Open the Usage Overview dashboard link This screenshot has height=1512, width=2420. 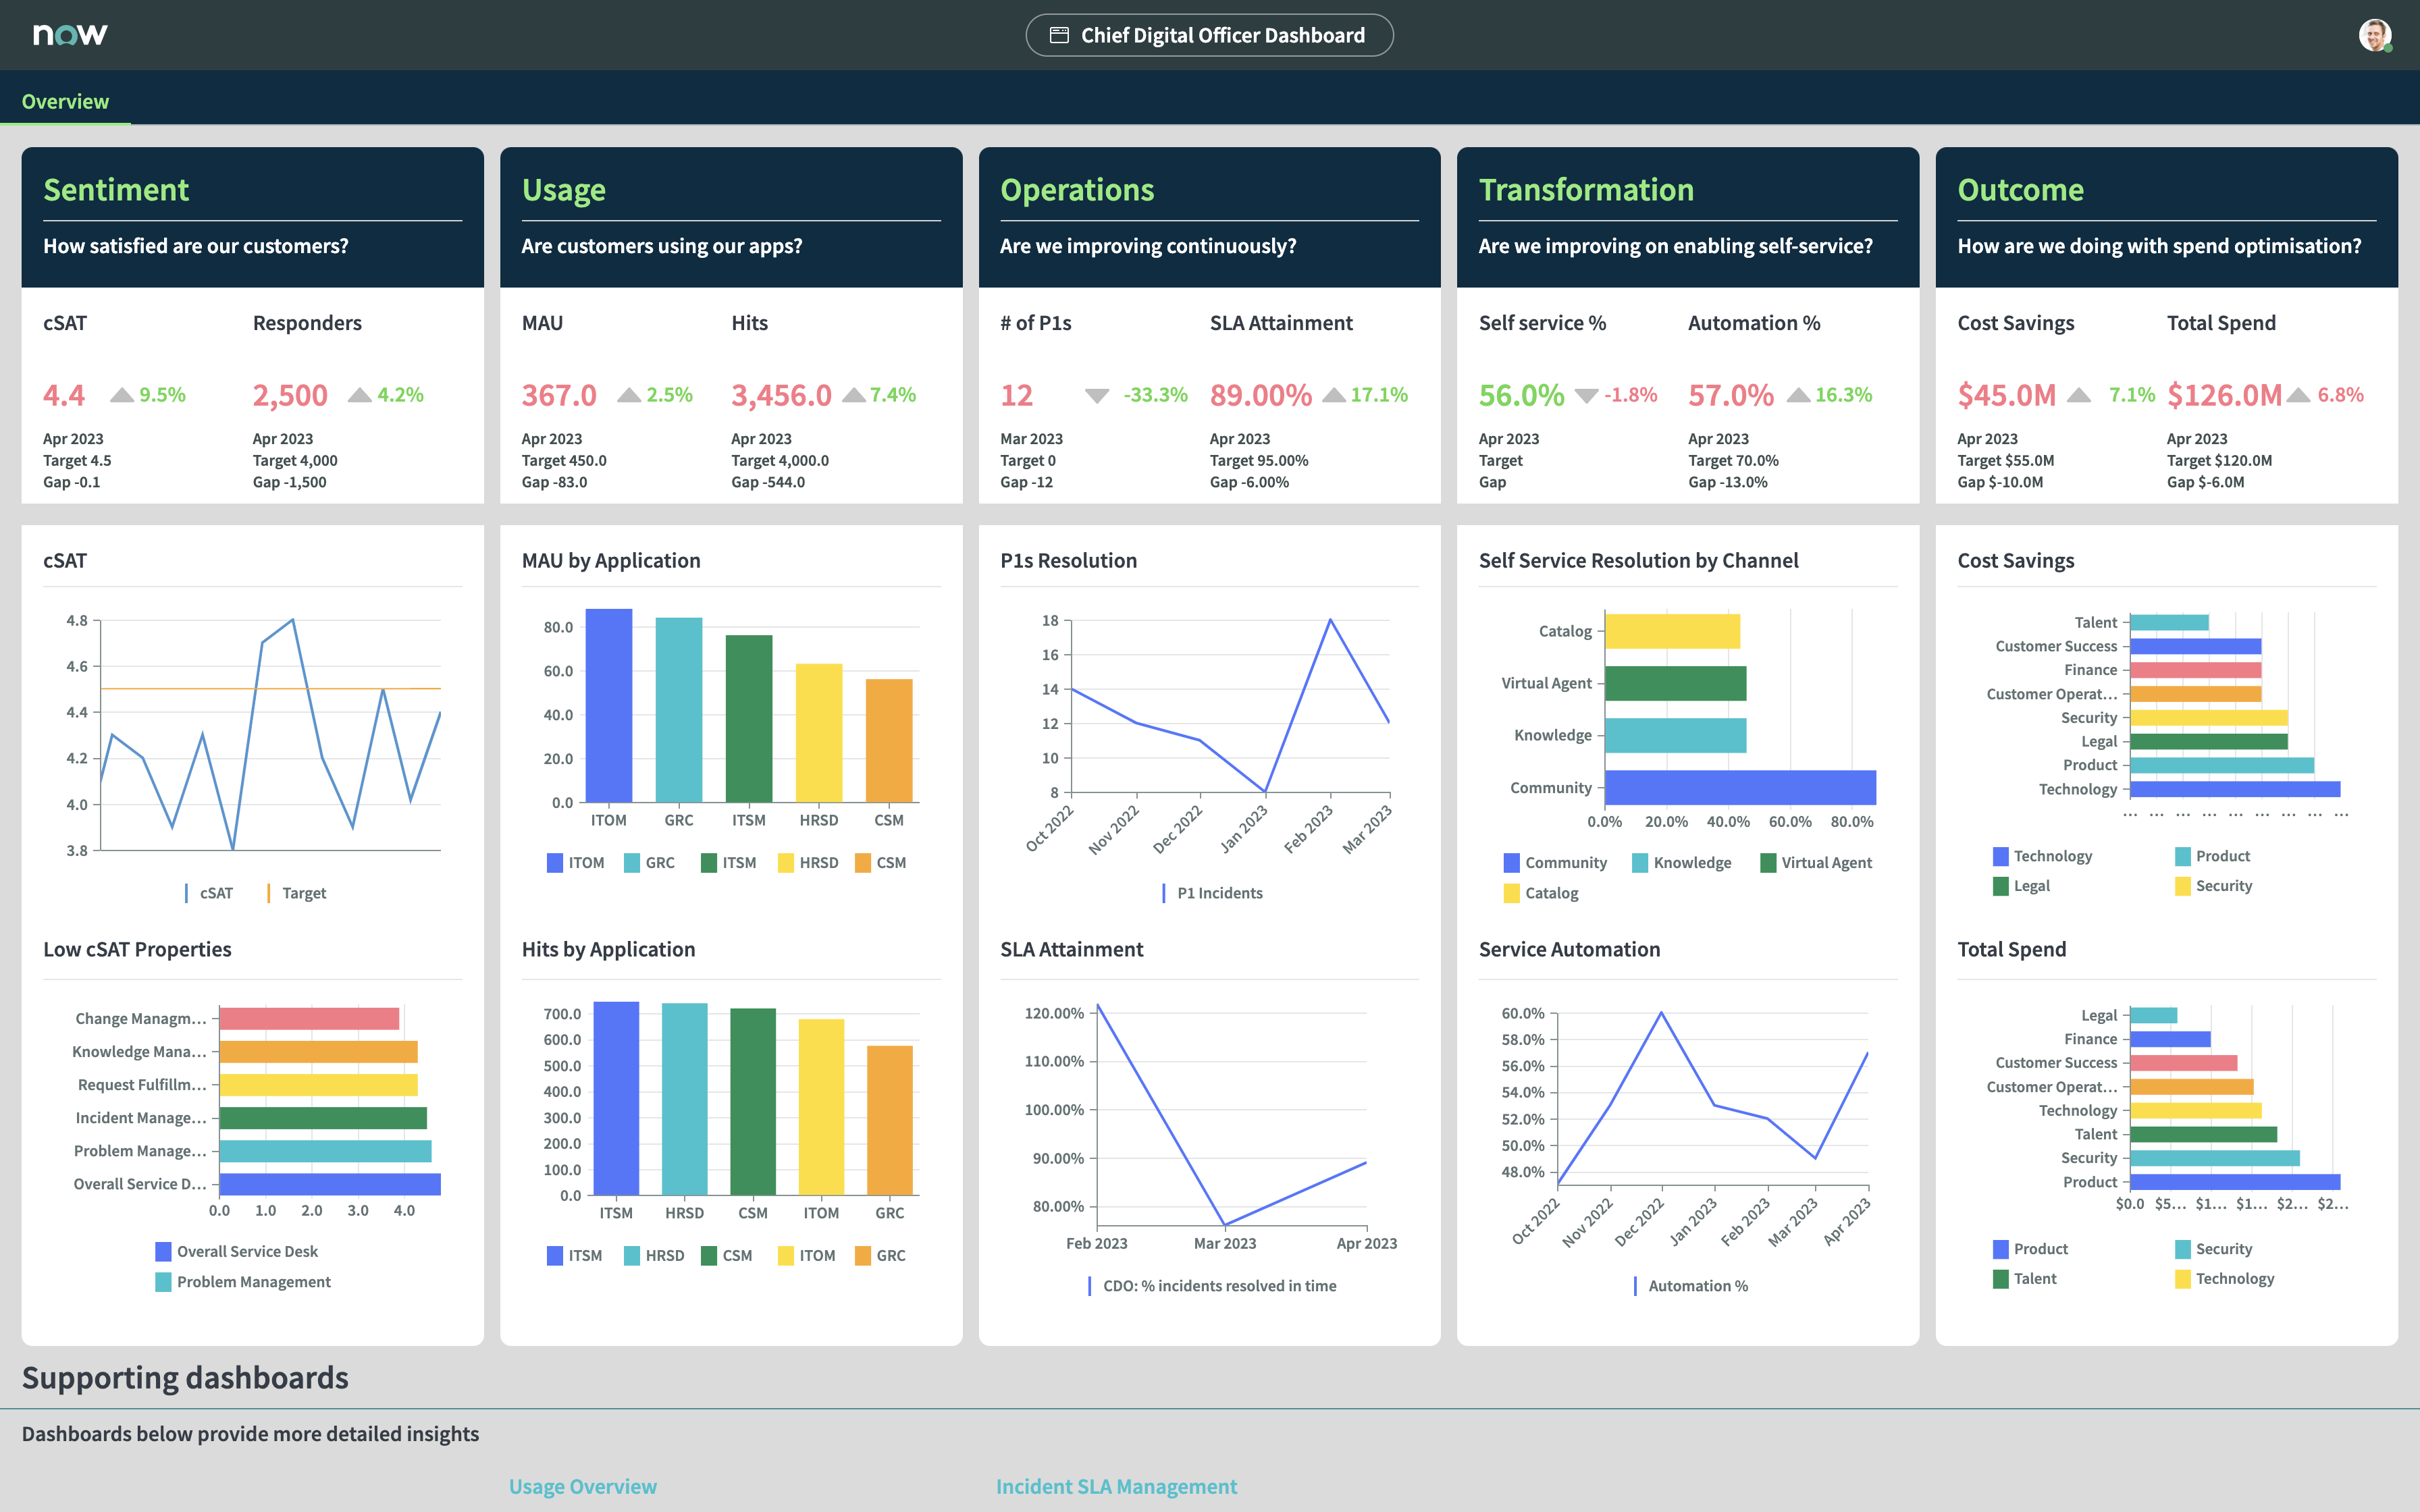583,1486
